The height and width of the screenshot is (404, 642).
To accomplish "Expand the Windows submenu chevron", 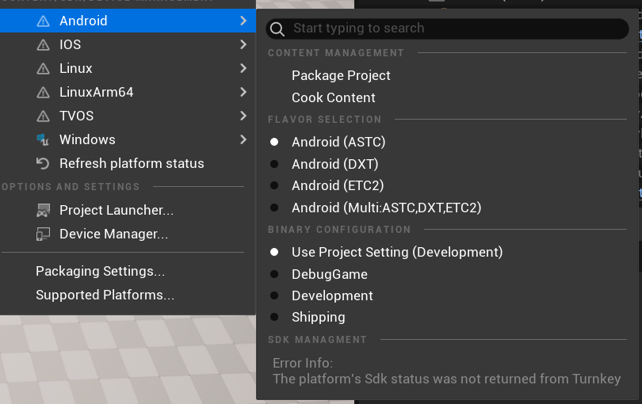I will click(243, 139).
